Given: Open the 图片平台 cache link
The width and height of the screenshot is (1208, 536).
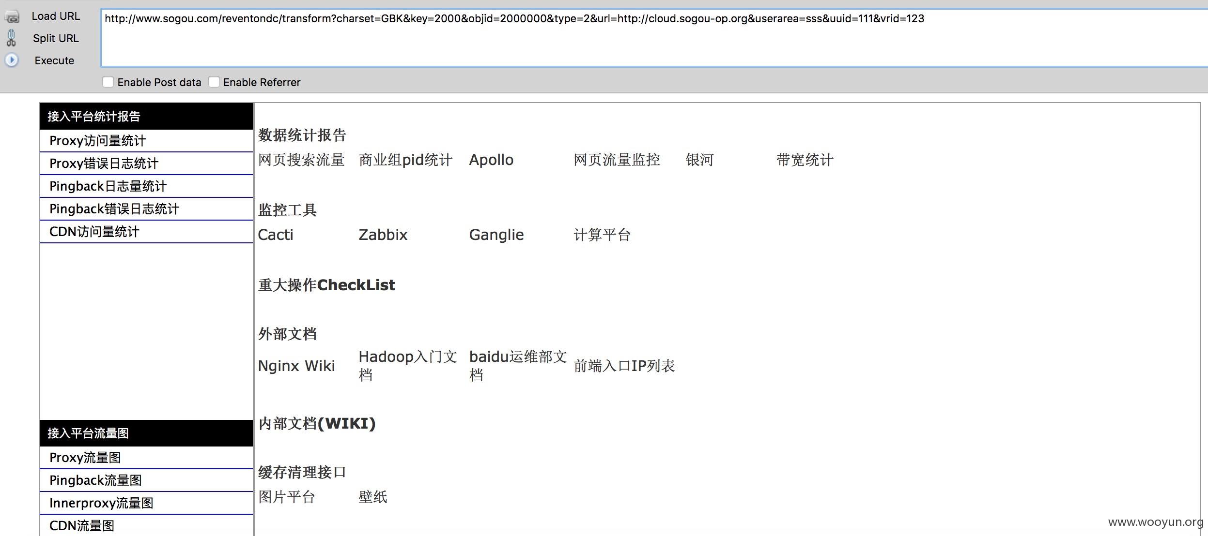Looking at the screenshot, I should [287, 497].
